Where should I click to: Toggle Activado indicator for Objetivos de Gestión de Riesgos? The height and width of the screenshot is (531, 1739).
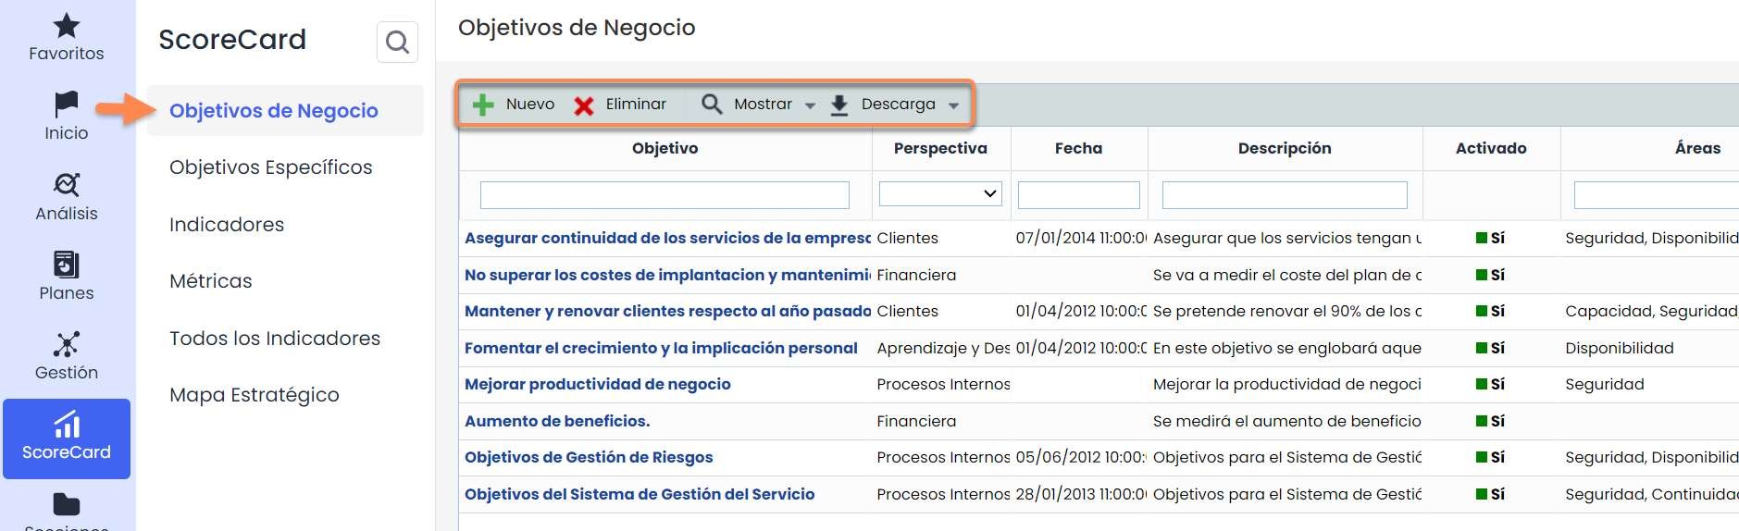click(x=1481, y=457)
